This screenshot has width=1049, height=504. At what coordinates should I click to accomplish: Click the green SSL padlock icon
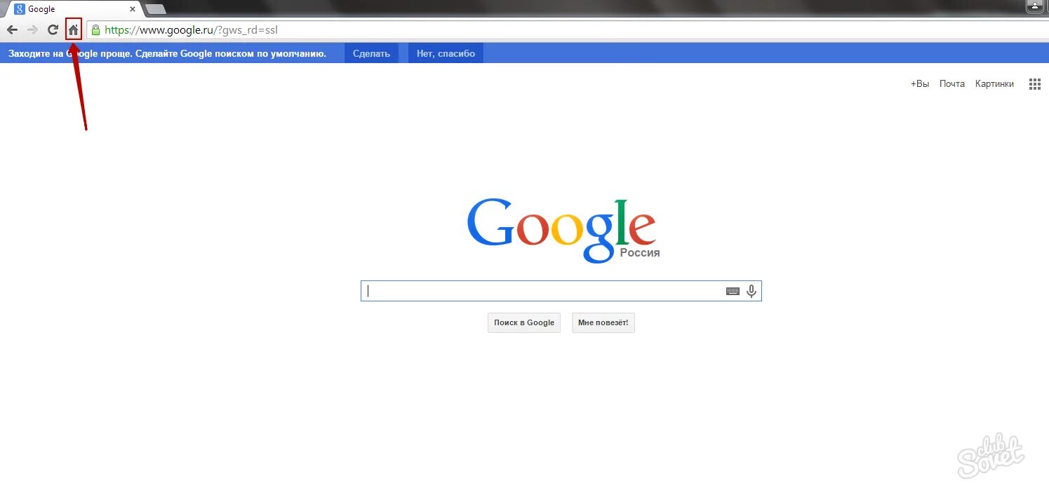pyautogui.click(x=95, y=30)
